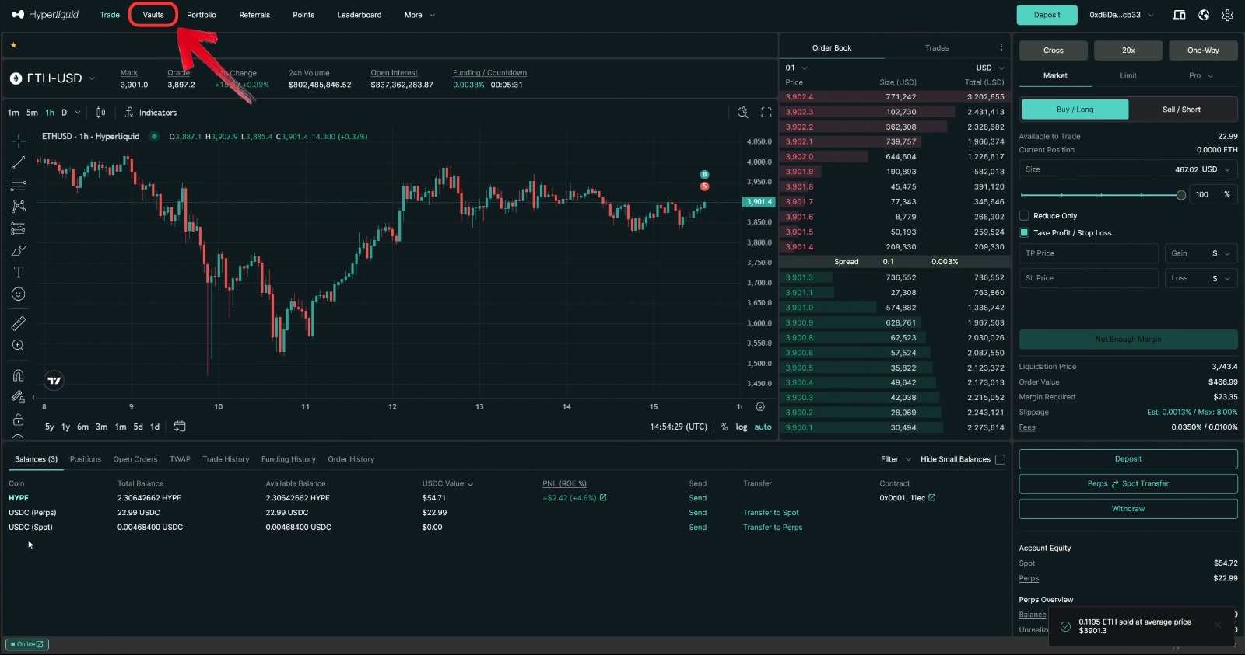Check the Hide Small Balances box
This screenshot has width=1245, height=655.
(x=1000, y=459)
